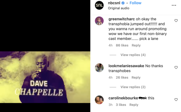The height and width of the screenshot is (112, 181).
Task: Click the Dave Chappelle video frame
Action: (x=45, y=77)
